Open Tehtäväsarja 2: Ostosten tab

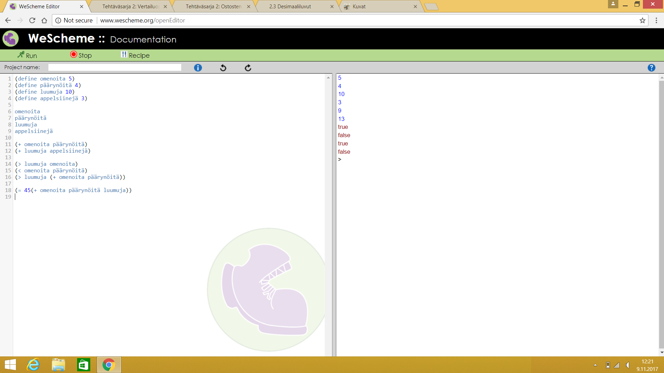coord(213,7)
